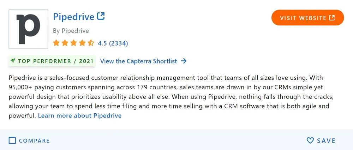Click the Top Performer 2021 badge
The height and width of the screenshot is (150, 353).
click(x=52, y=61)
